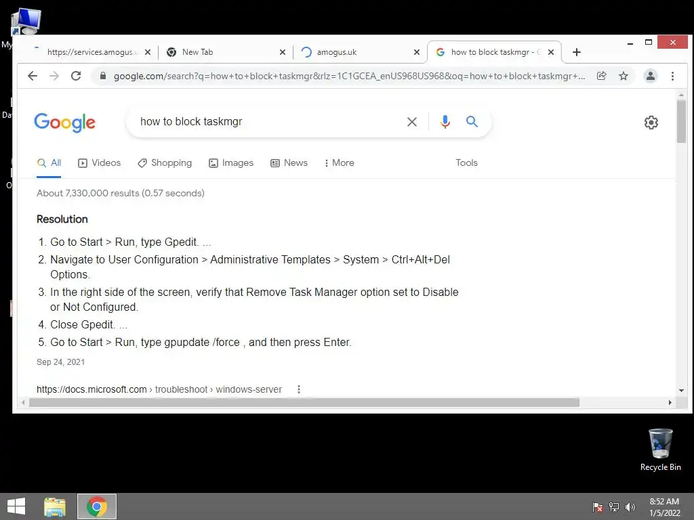Click the taskbar clock showing 8:52 AM

(664, 506)
